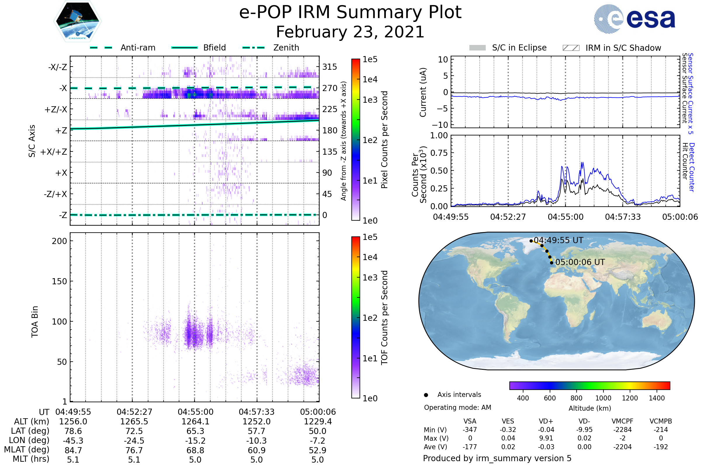Viewport: 701px width, 467px height.
Task: Click the Zenith dash-dot legend marker
Action: pos(254,48)
